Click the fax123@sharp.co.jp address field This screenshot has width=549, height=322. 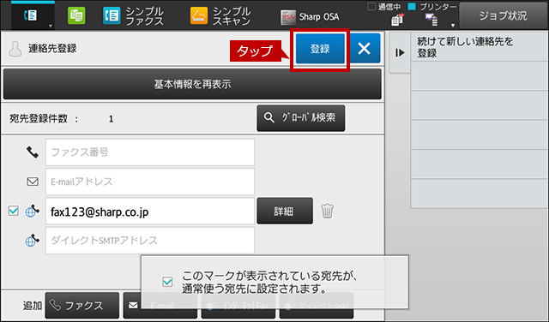click(150, 212)
